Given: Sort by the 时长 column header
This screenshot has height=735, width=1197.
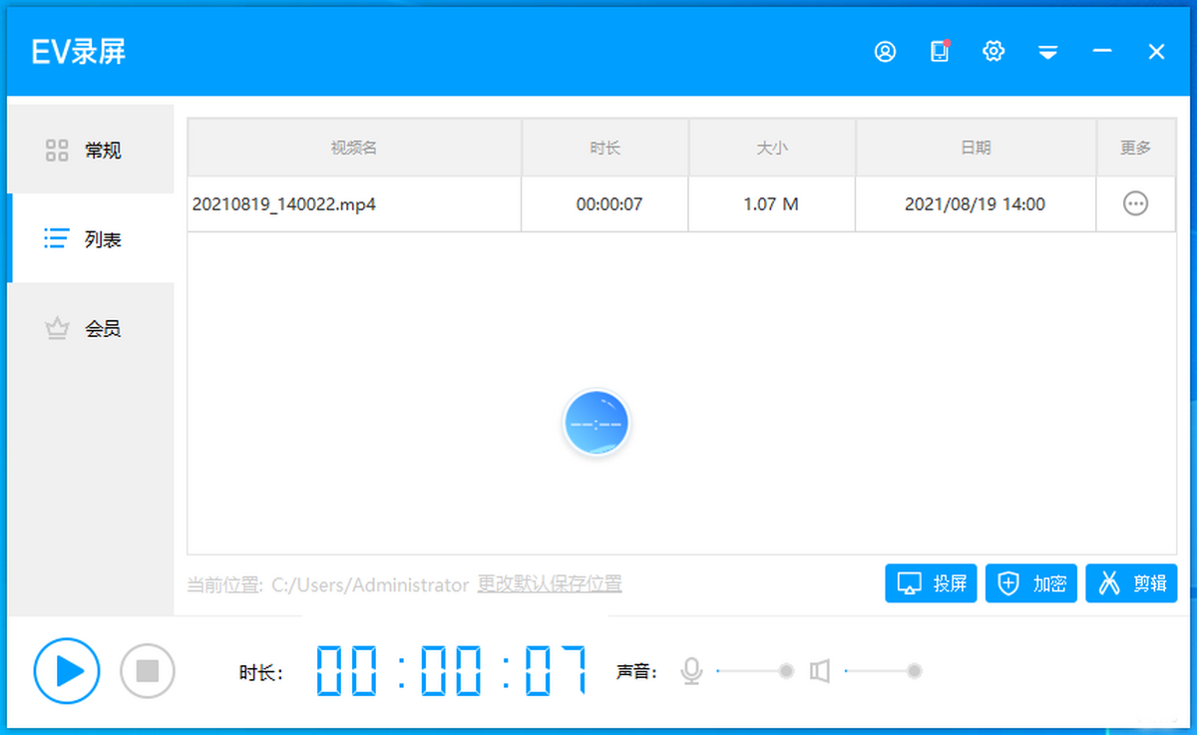Looking at the screenshot, I should 604,148.
